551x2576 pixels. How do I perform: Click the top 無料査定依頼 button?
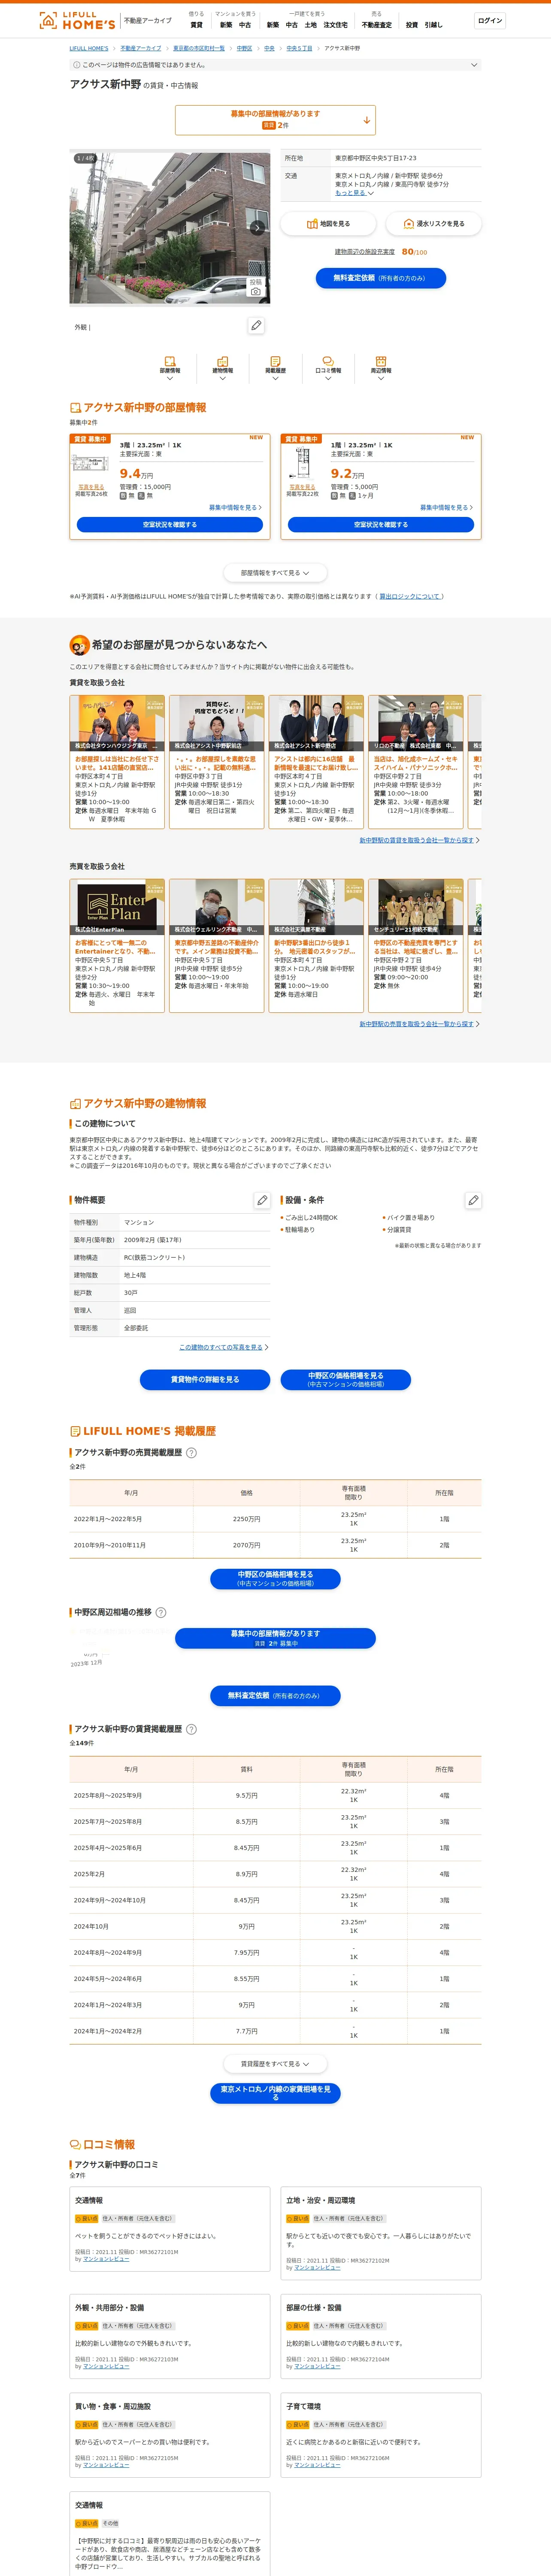[x=381, y=278]
